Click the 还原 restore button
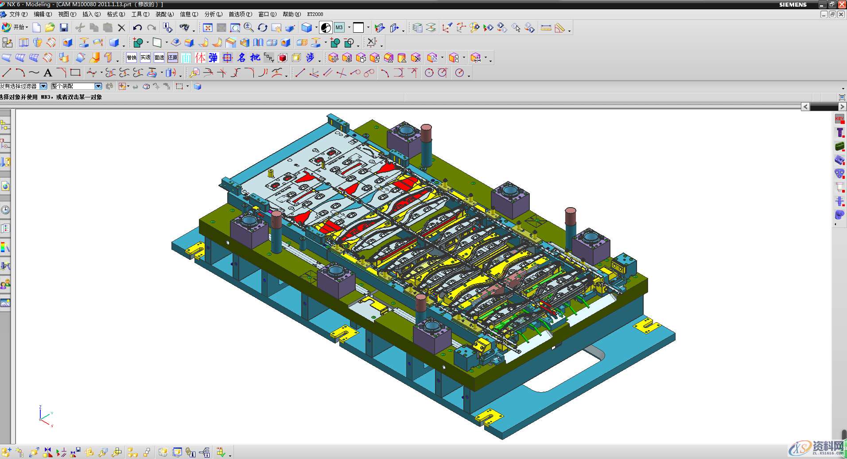Image resolution: width=847 pixels, height=459 pixels. click(173, 58)
